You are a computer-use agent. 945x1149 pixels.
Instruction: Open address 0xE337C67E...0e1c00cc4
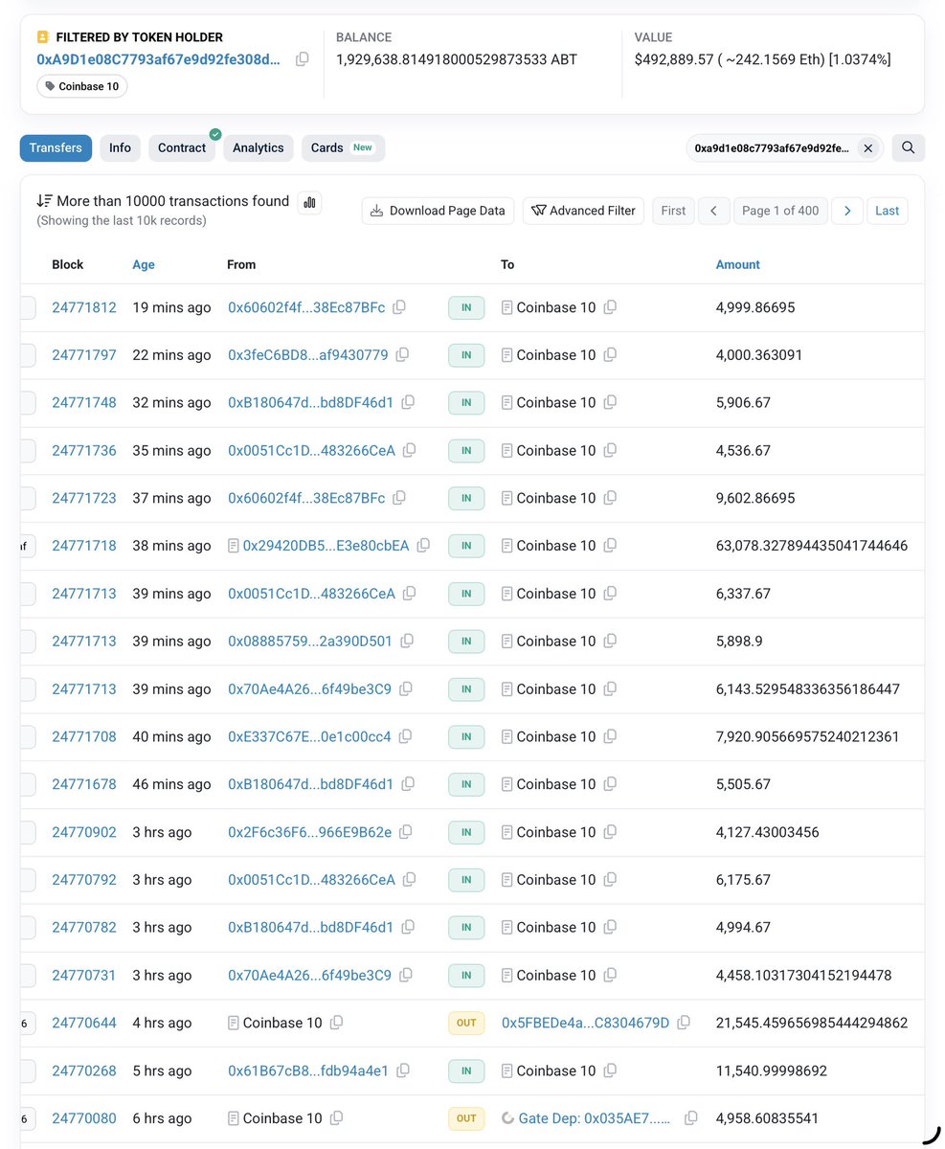point(309,736)
